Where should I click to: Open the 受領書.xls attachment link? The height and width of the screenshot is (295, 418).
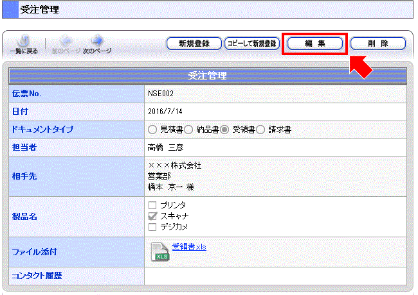[x=189, y=247]
